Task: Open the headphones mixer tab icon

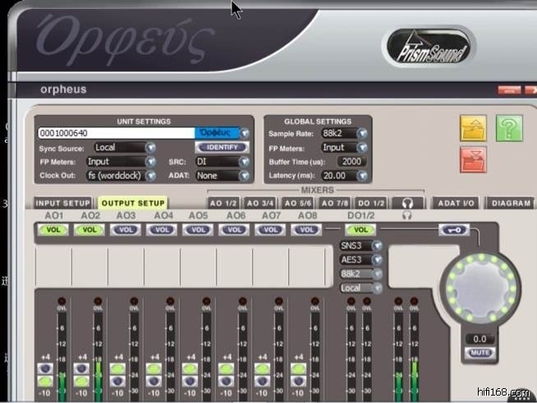Action: tap(407, 203)
